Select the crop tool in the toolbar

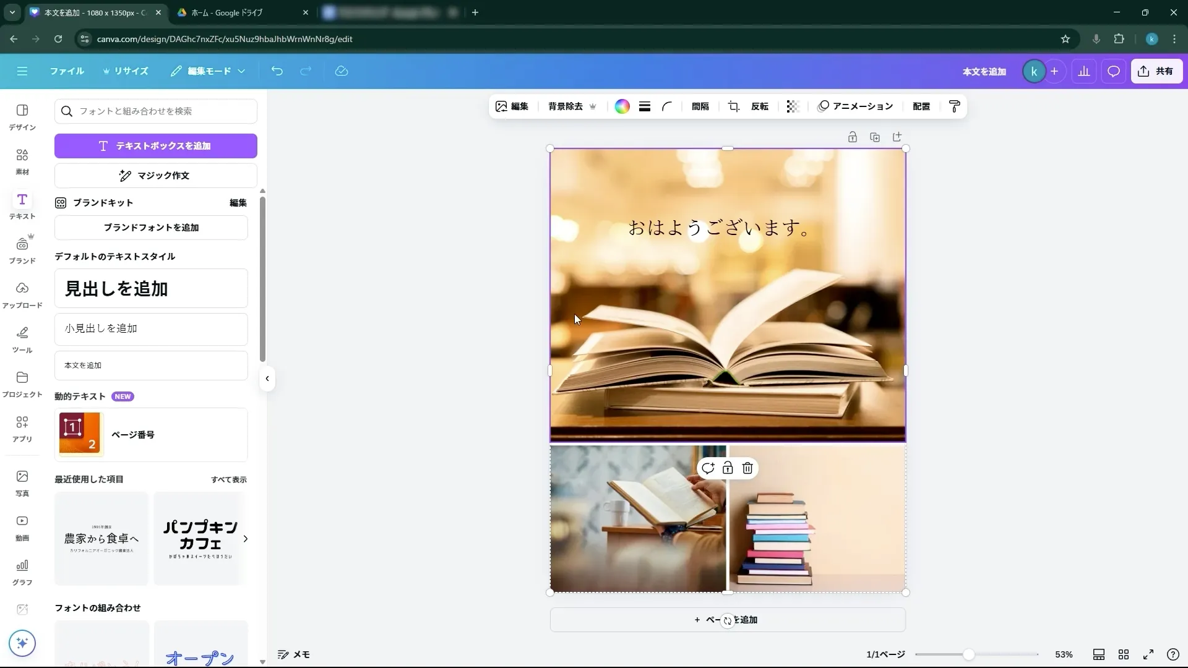(733, 106)
